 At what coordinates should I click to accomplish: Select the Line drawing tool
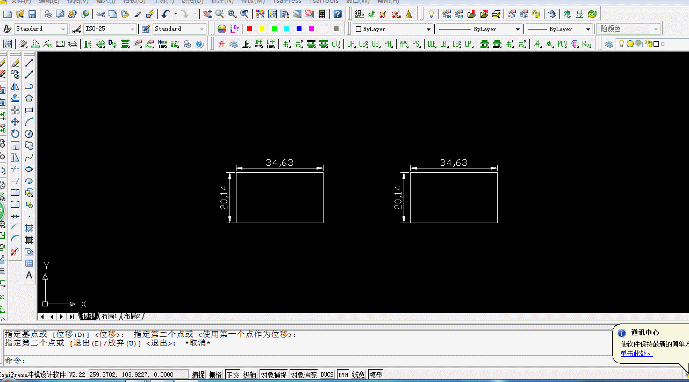(29, 63)
